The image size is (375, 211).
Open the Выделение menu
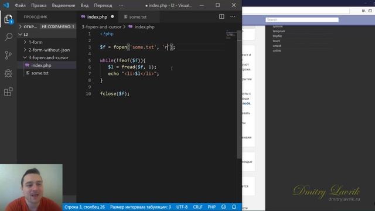click(x=63, y=5)
